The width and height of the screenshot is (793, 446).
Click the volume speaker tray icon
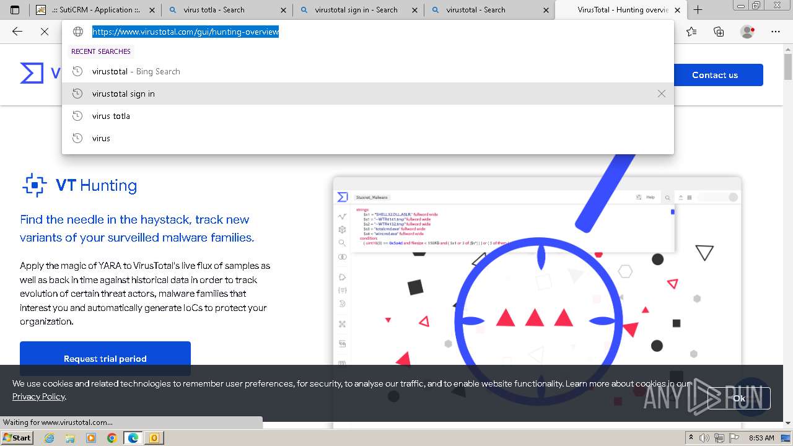click(x=704, y=438)
